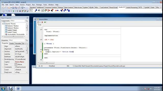The image size is (163, 91).
Task: Switch to the Events tab
Action: tap(12, 43)
